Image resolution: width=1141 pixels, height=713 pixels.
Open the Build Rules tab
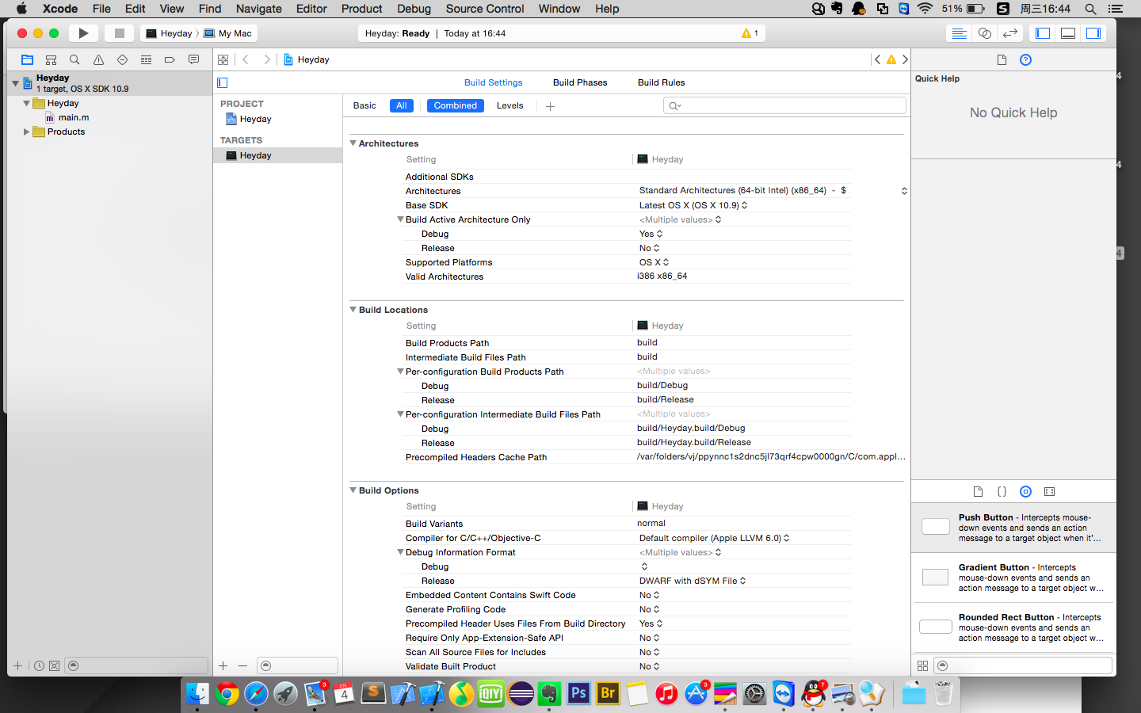click(x=662, y=82)
